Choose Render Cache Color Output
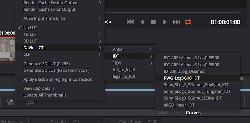This screenshot has height=123, width=250. (x=60, y=9)
